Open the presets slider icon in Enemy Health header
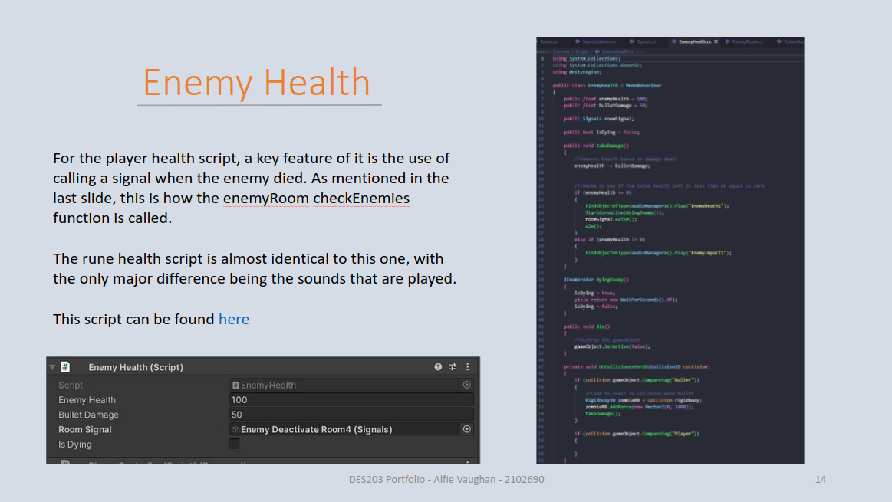The image size is (892, 502). [453, 367]
